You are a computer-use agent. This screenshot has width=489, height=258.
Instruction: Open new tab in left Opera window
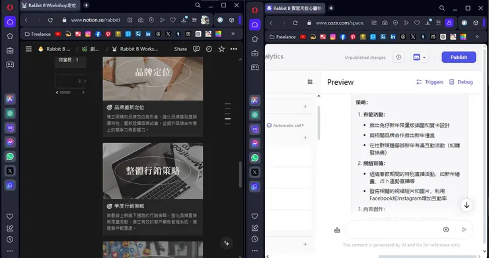click(86, 5)
